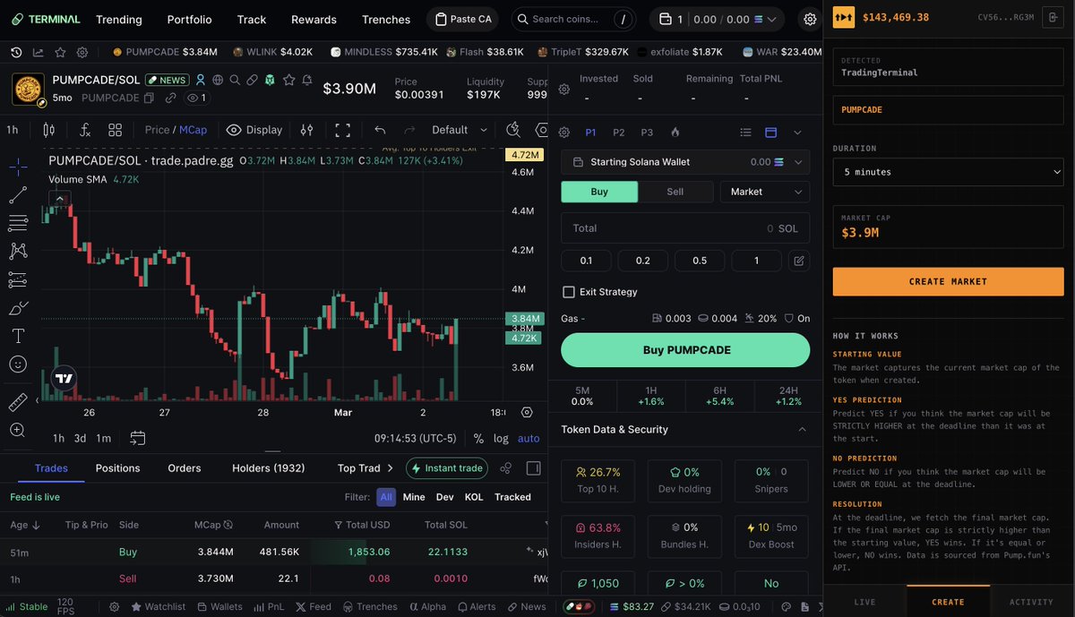This screenshot has height=617, width=1075.
Task: Switch order side to Sell
Action: (x=675, y=192)
